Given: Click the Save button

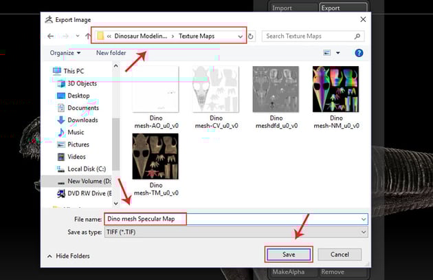Looking at the screenshot, I should [x=289, y=255].
